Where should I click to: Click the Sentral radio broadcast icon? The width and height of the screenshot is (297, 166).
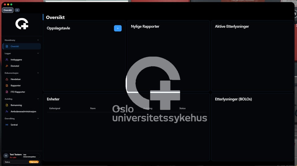(7, 125)
